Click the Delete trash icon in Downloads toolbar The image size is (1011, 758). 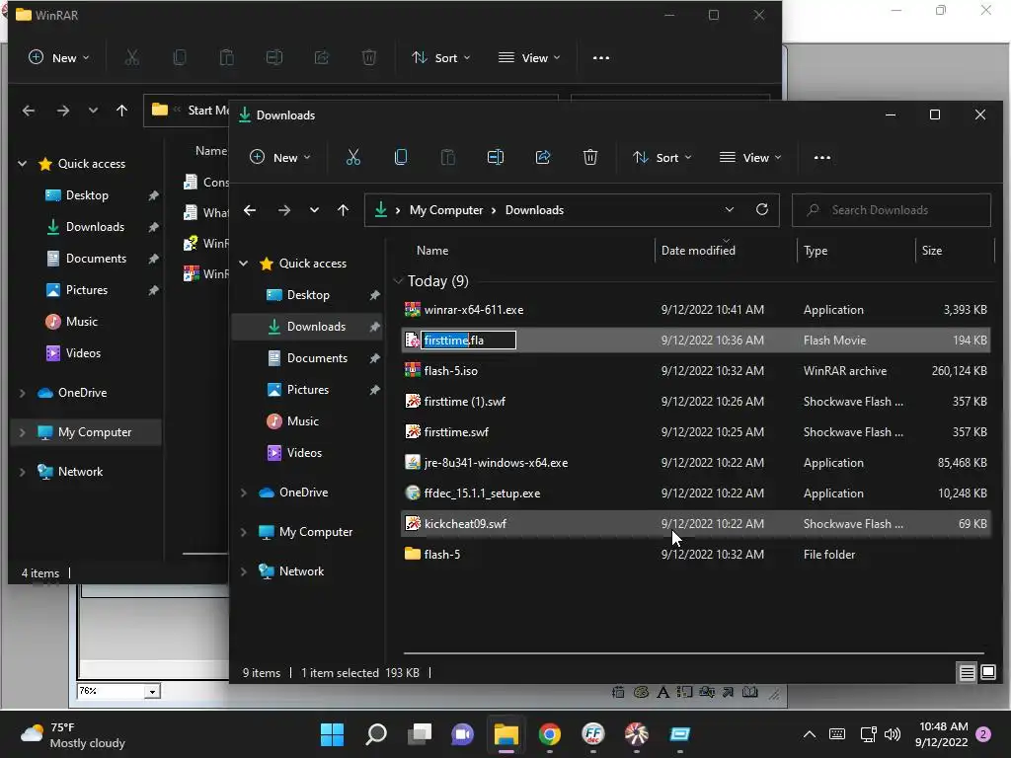pos(590,157)
